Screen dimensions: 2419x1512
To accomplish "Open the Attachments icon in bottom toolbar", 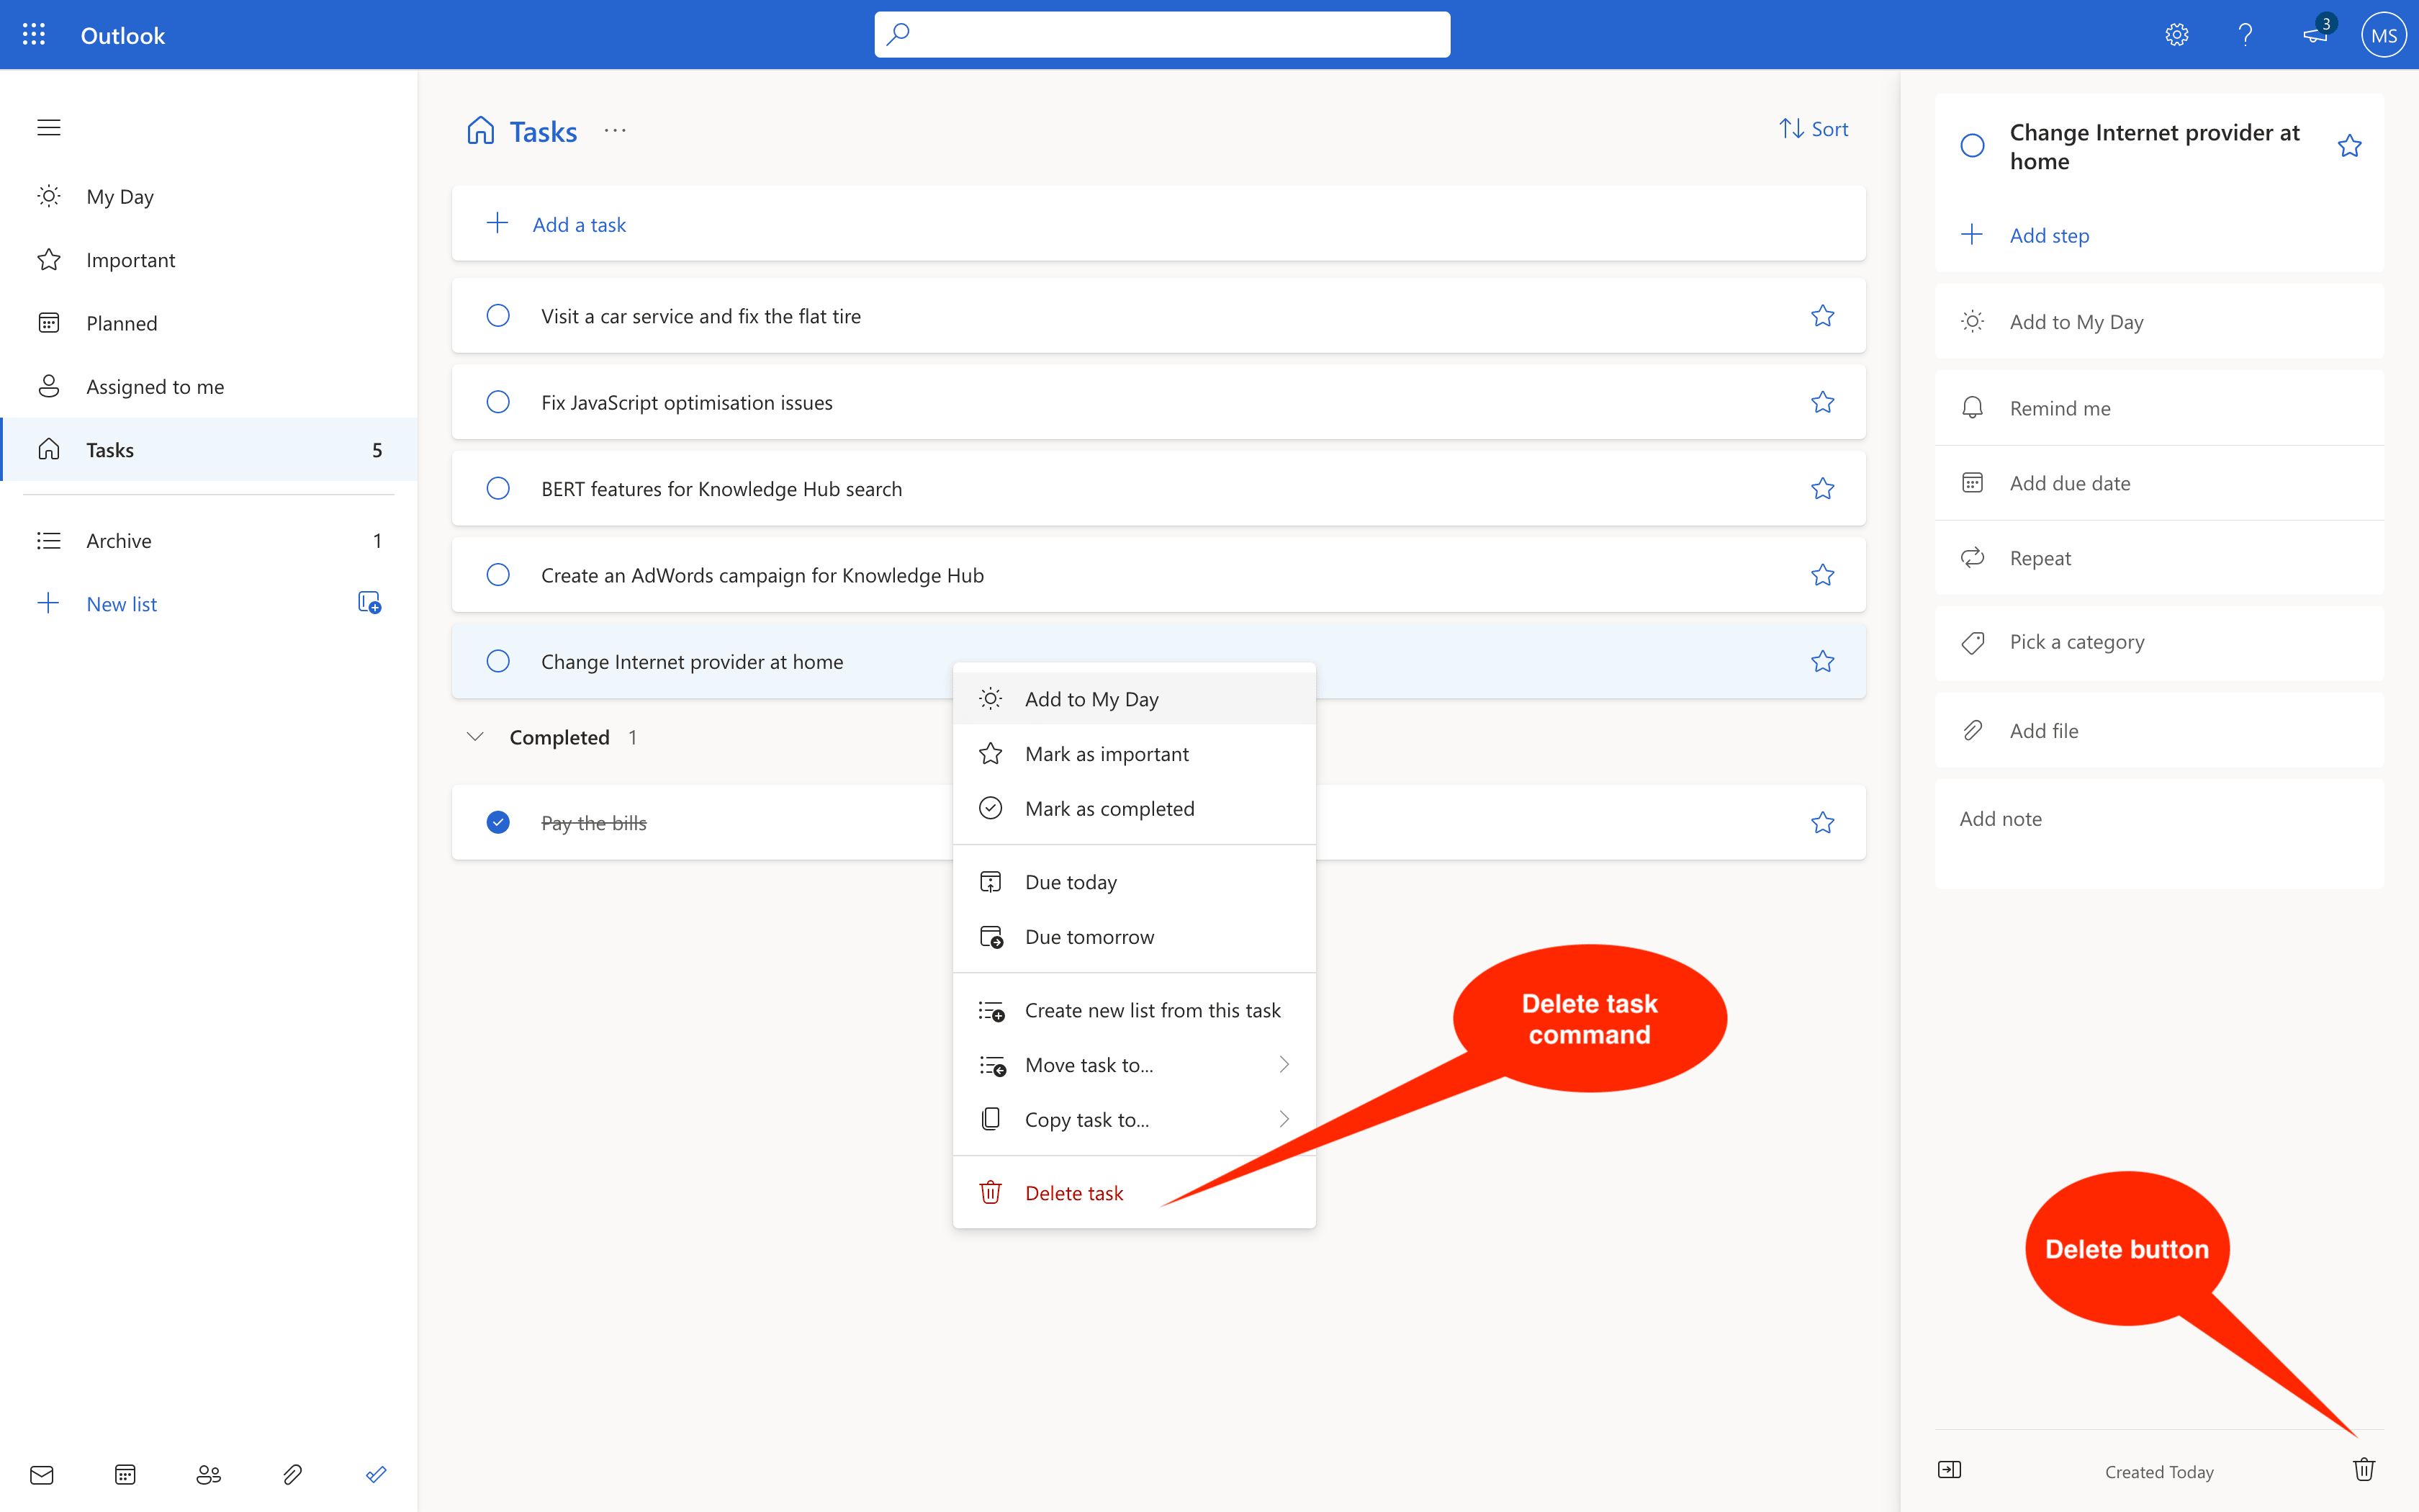I will pos(292,1473).
